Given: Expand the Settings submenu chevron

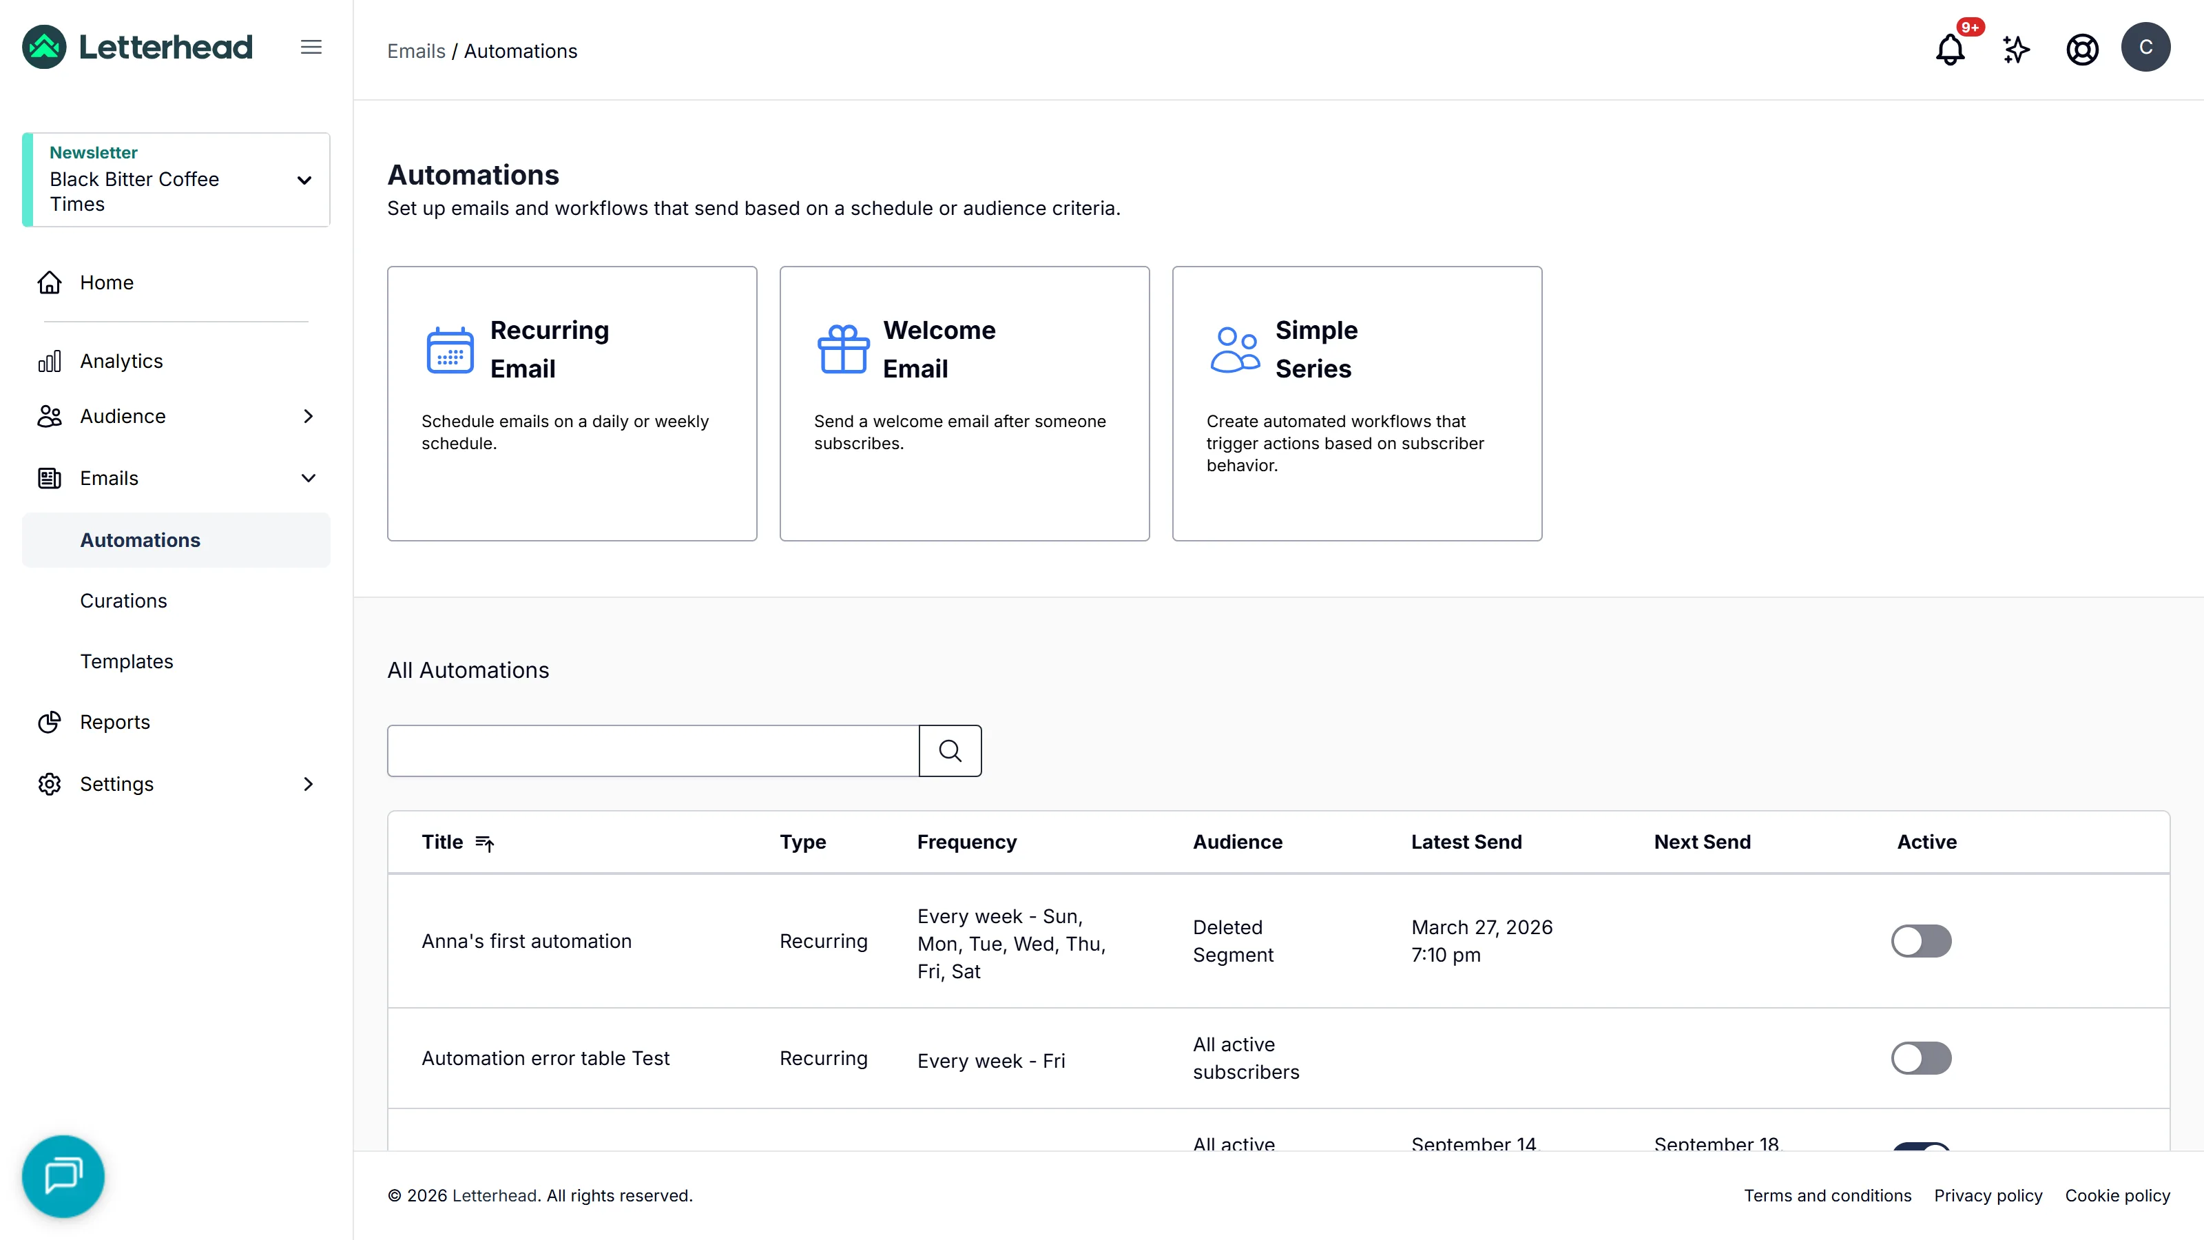Looking at the screenshot, I should pos(309,784).
